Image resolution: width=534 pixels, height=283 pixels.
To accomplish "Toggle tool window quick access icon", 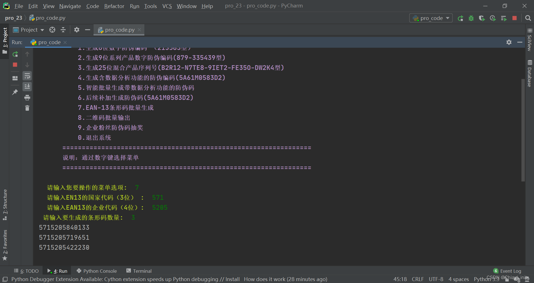I will pyautogui.click(x=5, y=279).
